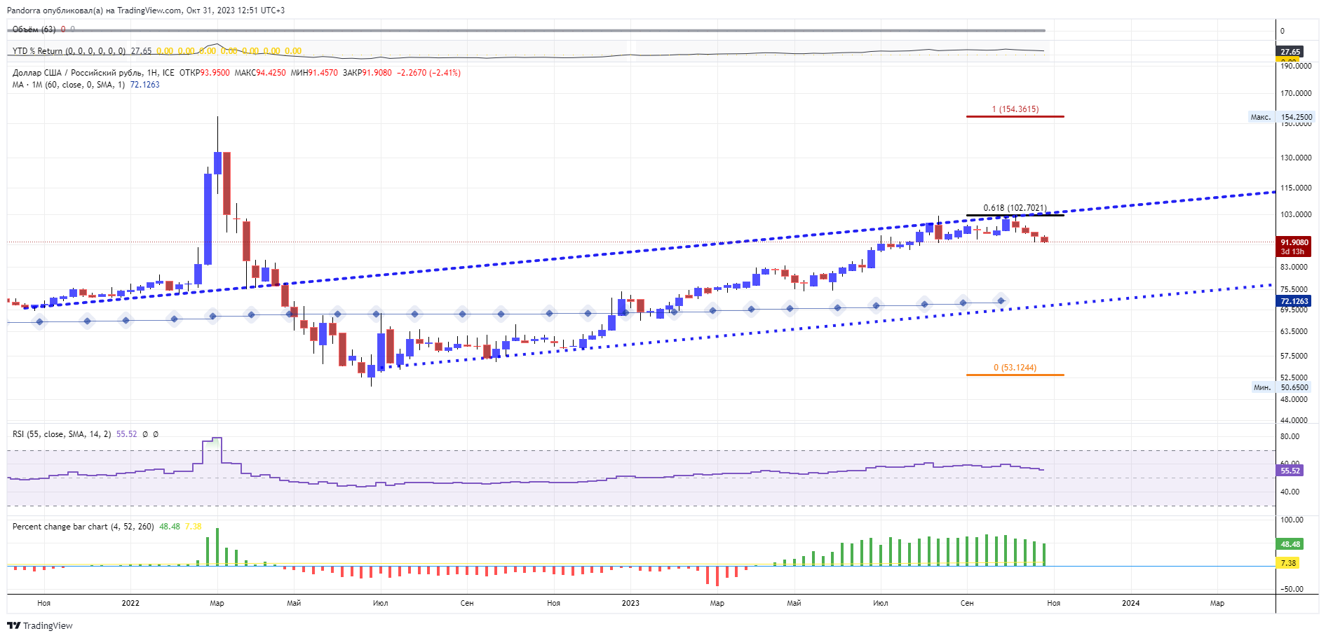Click the header text 'Pandorra опубликовал(а) на TradingView.com'

[94, 11]
